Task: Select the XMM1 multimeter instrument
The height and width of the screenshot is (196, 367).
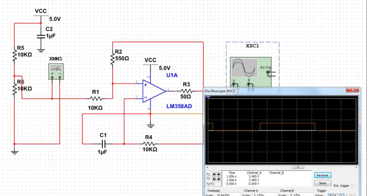Action: click(56, 72)
